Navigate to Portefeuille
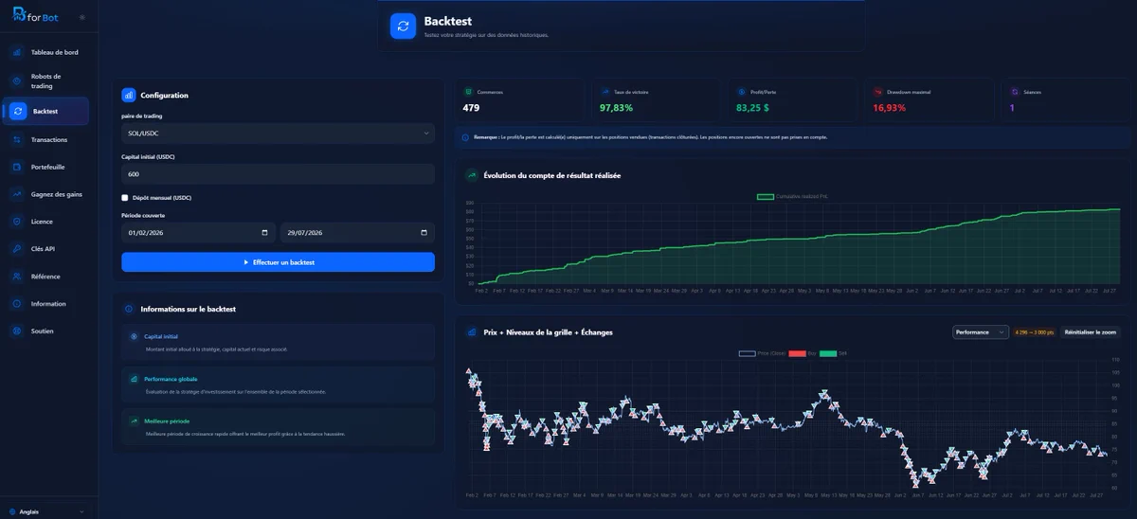The height and width of the screenshot is (519, 1137). 46,167
